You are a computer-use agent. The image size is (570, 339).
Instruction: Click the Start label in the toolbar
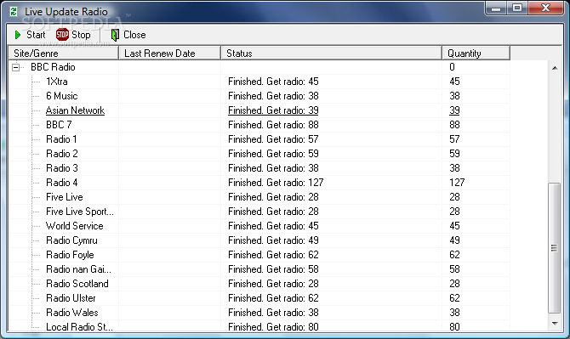36,35
